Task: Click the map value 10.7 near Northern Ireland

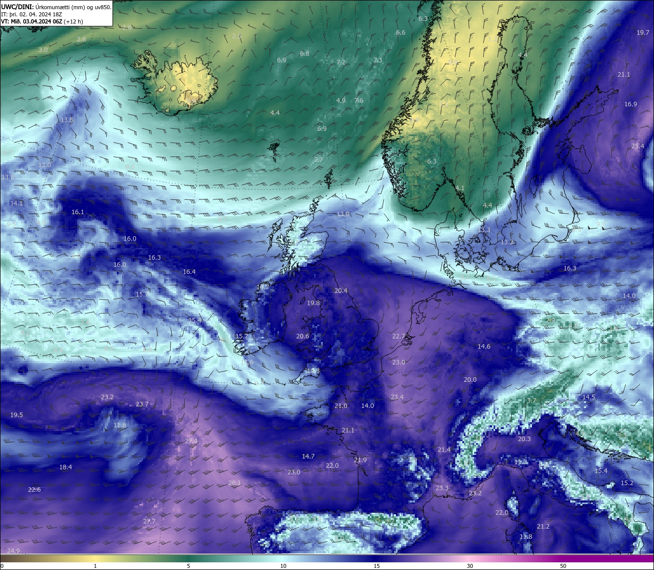Action: [262, 287]
